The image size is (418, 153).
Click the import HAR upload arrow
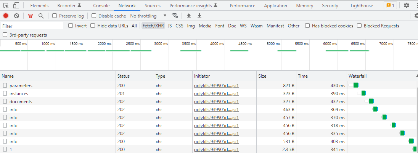pos(188,16)
